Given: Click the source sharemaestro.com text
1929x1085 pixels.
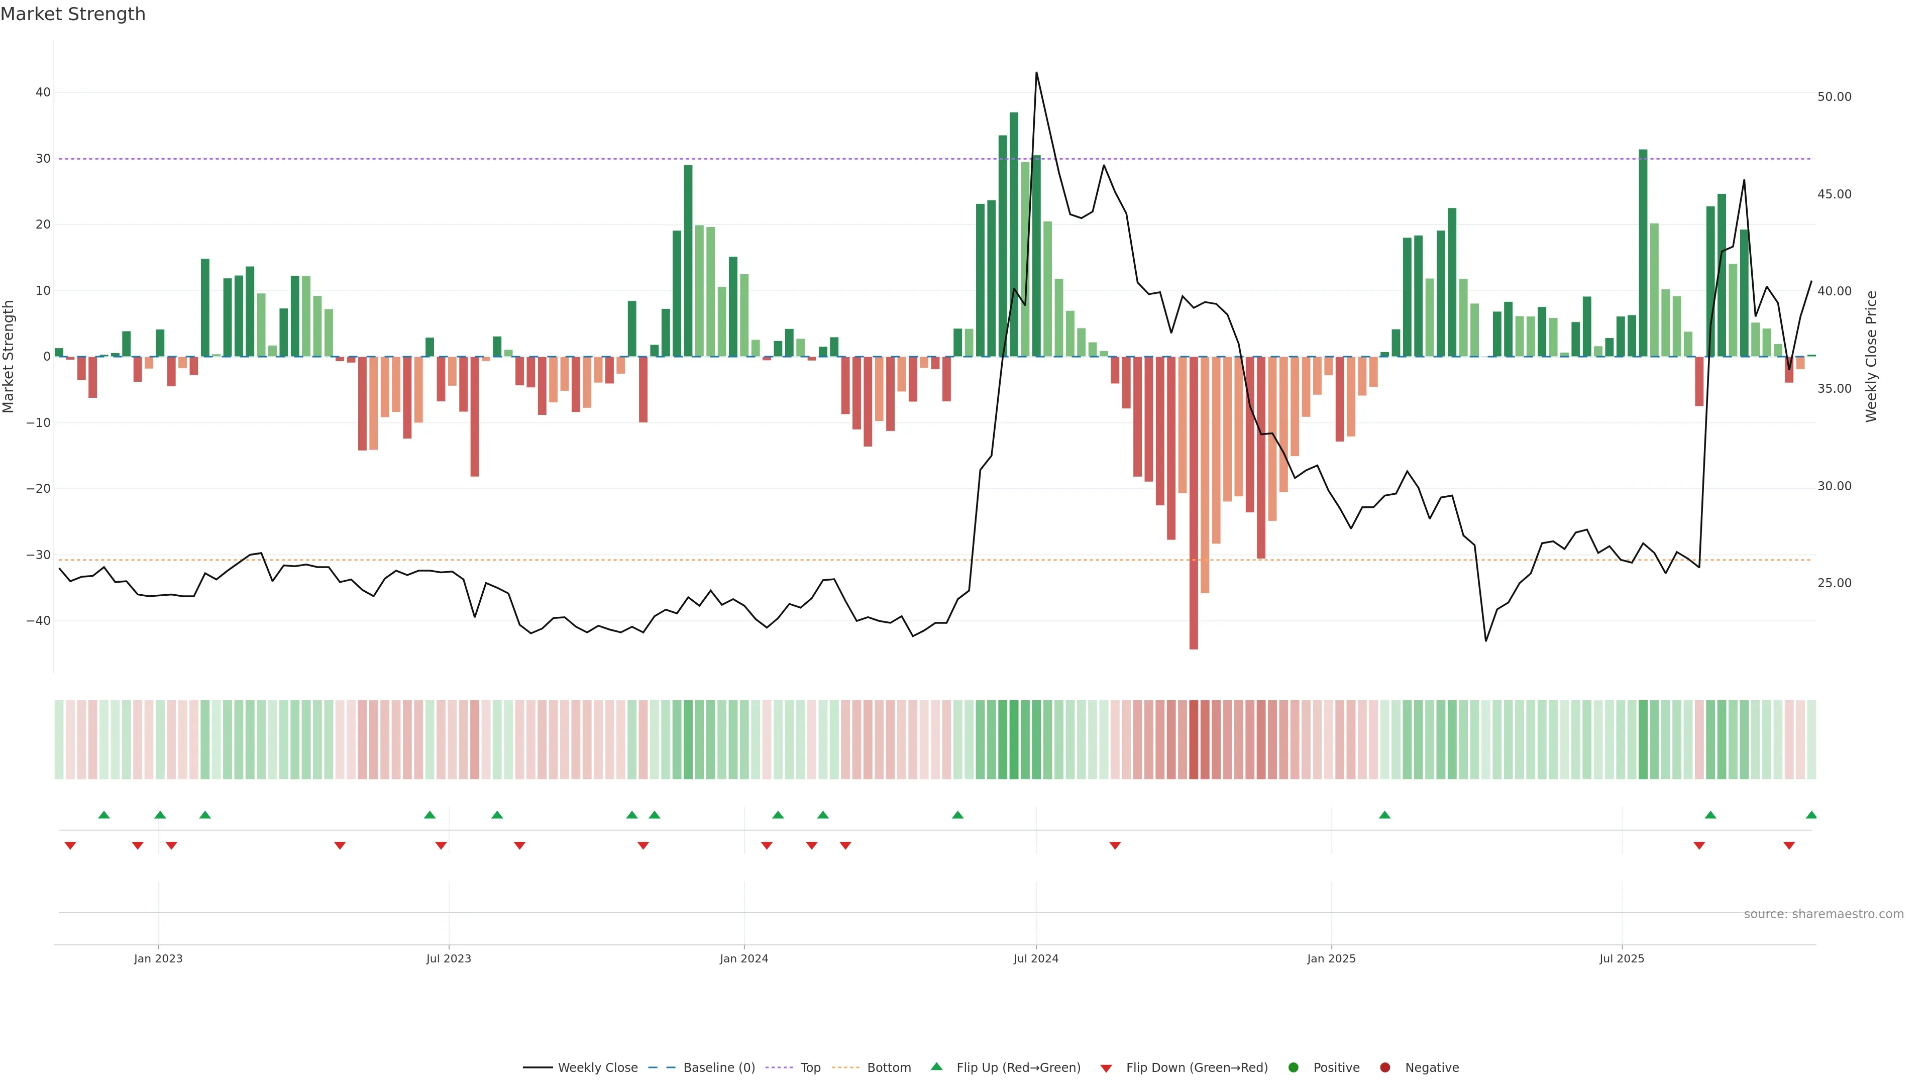Looking at the screenshot, I should click(x=1824, y=914).
